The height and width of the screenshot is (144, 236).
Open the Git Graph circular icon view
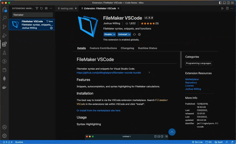tap(4, 61)
